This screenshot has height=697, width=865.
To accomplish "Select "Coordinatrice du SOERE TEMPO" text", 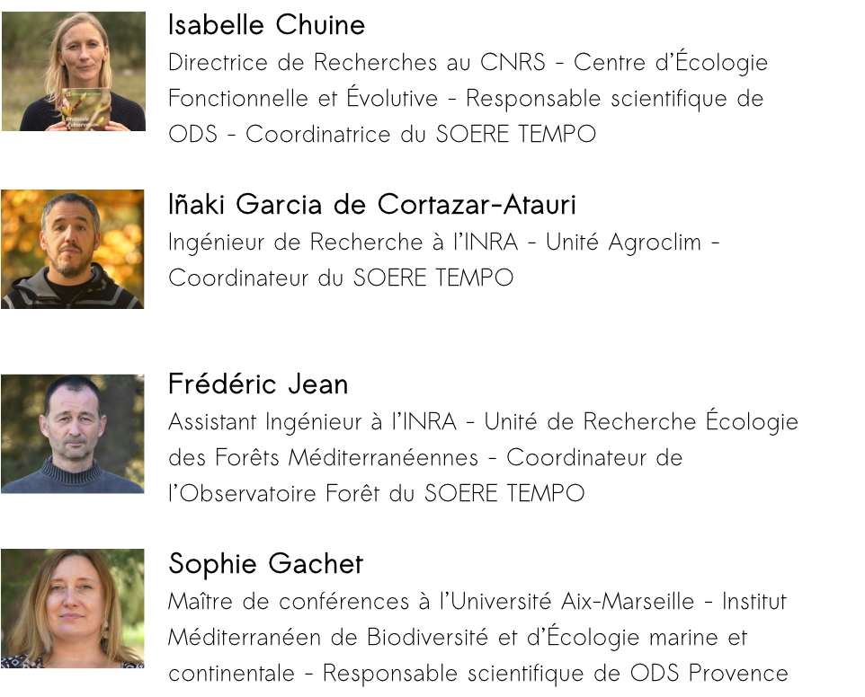I will 421,135.
